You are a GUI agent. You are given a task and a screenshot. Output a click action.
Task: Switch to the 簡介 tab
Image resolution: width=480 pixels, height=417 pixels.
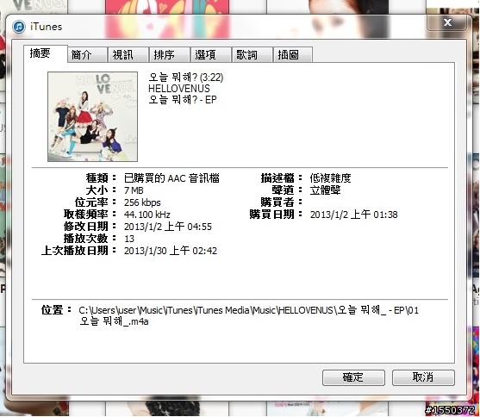coord(87,55)
